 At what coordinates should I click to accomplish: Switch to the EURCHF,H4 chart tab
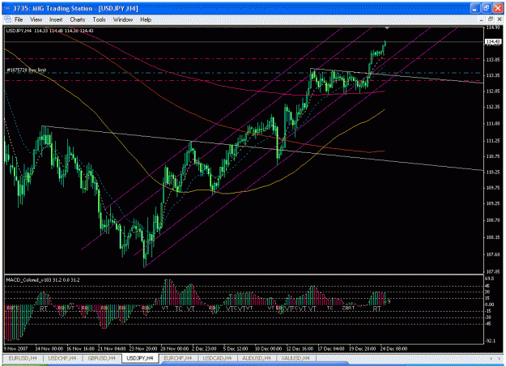click(178, 358)
